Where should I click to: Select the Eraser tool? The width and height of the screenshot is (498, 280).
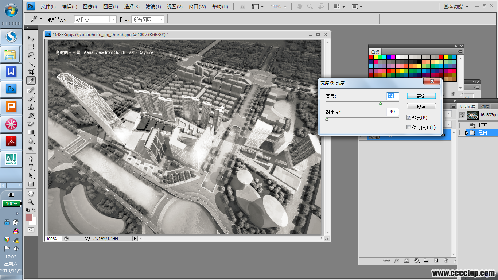[x=31, y=124]
